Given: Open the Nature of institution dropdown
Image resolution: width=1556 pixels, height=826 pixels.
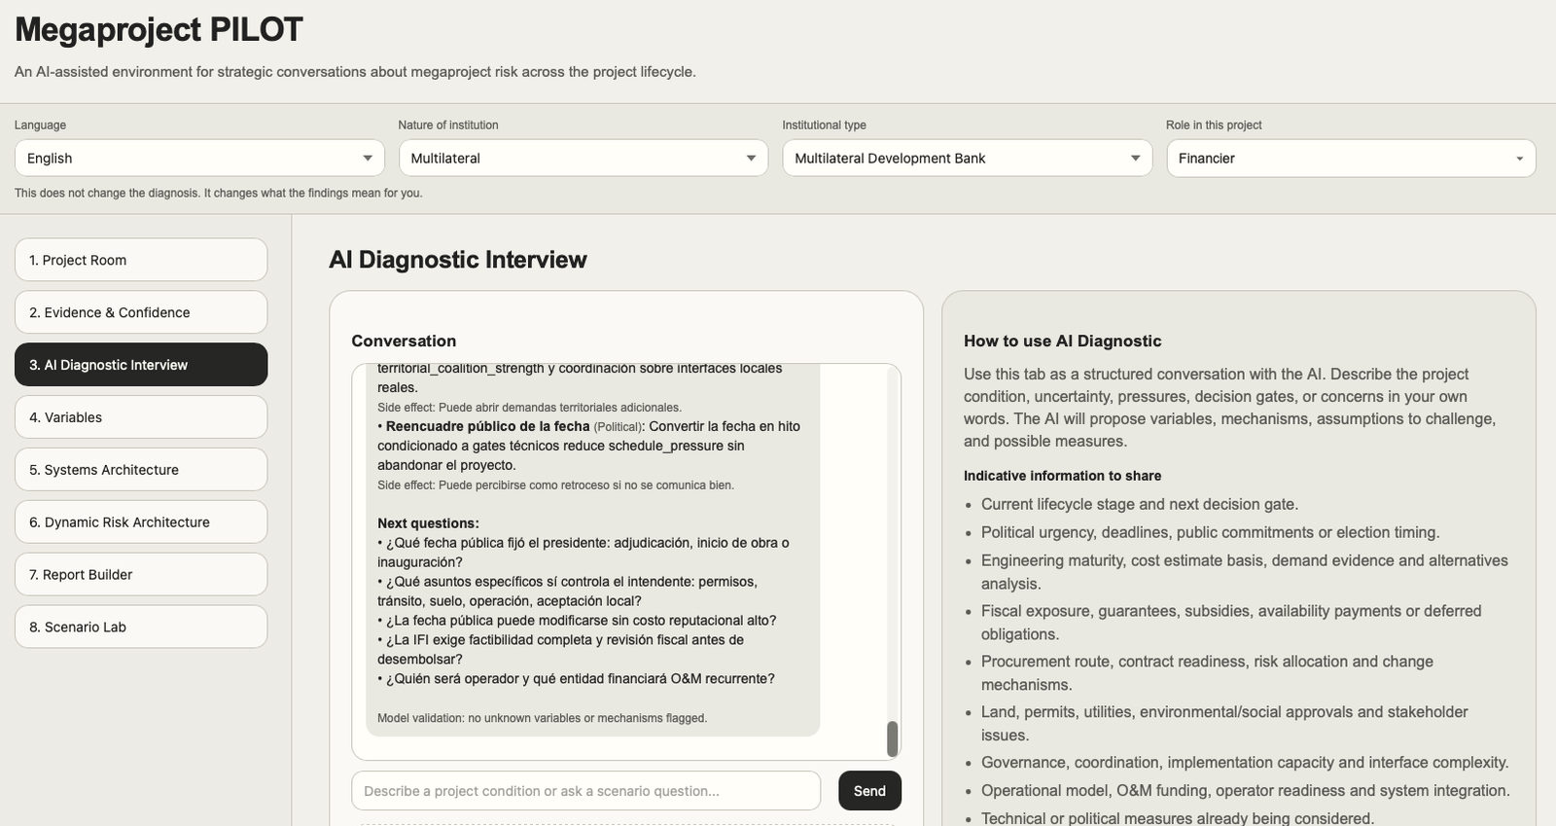Looking at the screenshot, I should 583,158.
